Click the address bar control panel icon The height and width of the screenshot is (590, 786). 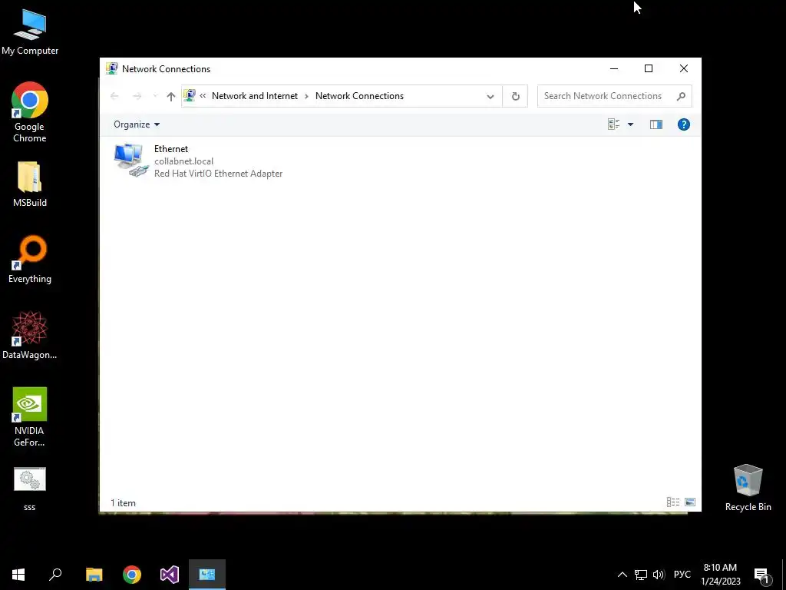(x=190, y=94)
